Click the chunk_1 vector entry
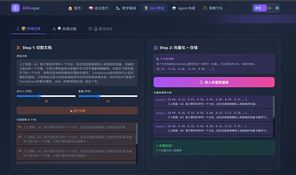 pyautogui.click(x=213, y=115)
